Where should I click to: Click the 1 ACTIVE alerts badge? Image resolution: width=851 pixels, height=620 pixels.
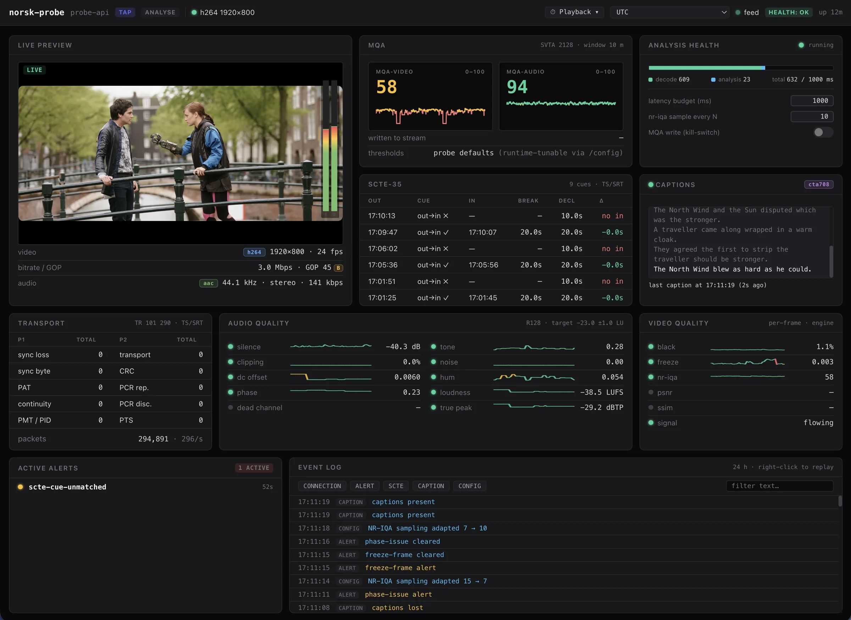click(x=254, y=468)
